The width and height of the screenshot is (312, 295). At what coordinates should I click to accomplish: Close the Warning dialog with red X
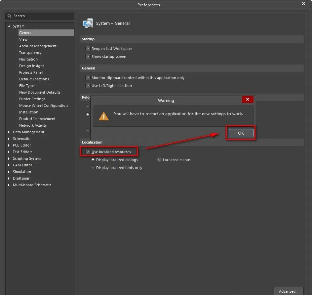[248, 100]
